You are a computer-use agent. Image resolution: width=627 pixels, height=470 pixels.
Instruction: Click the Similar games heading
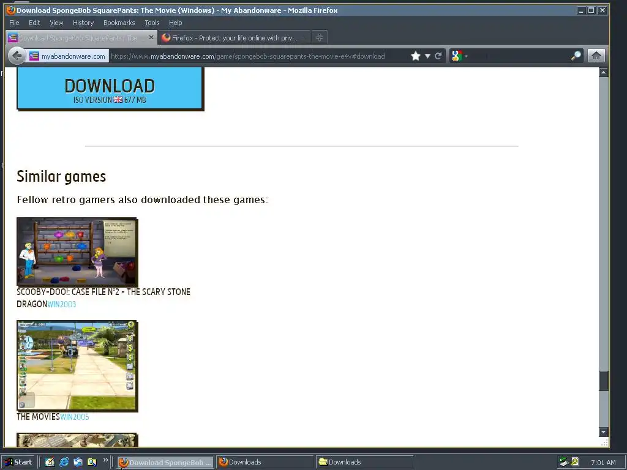pos(61,176)
